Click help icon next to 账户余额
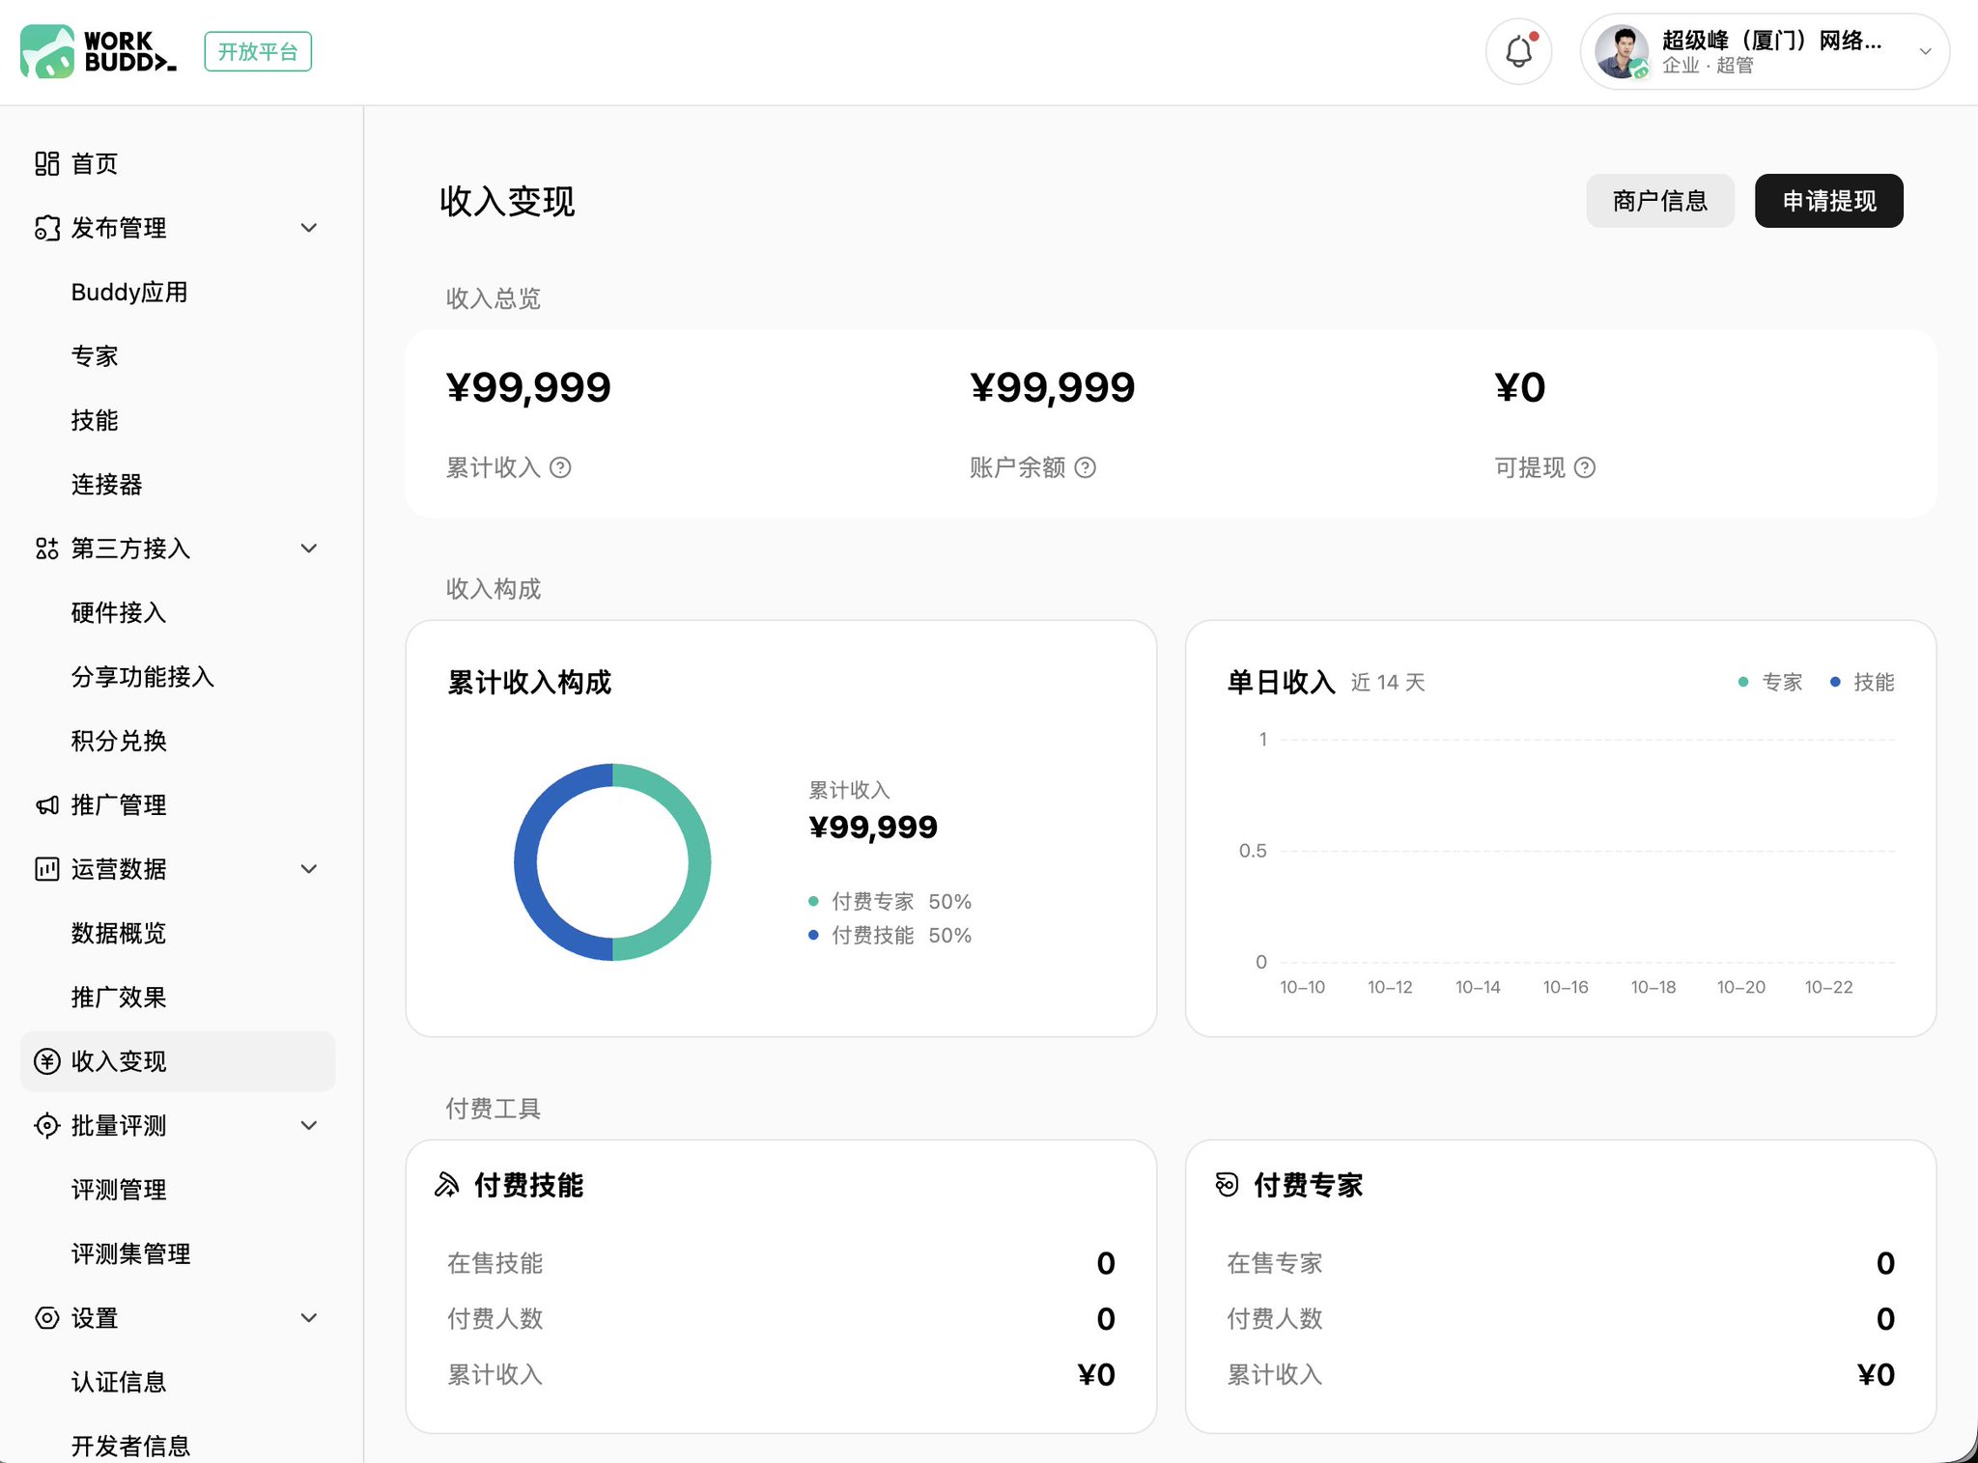This screenshot has width=1978, height=1463. tap(1086, 467)
